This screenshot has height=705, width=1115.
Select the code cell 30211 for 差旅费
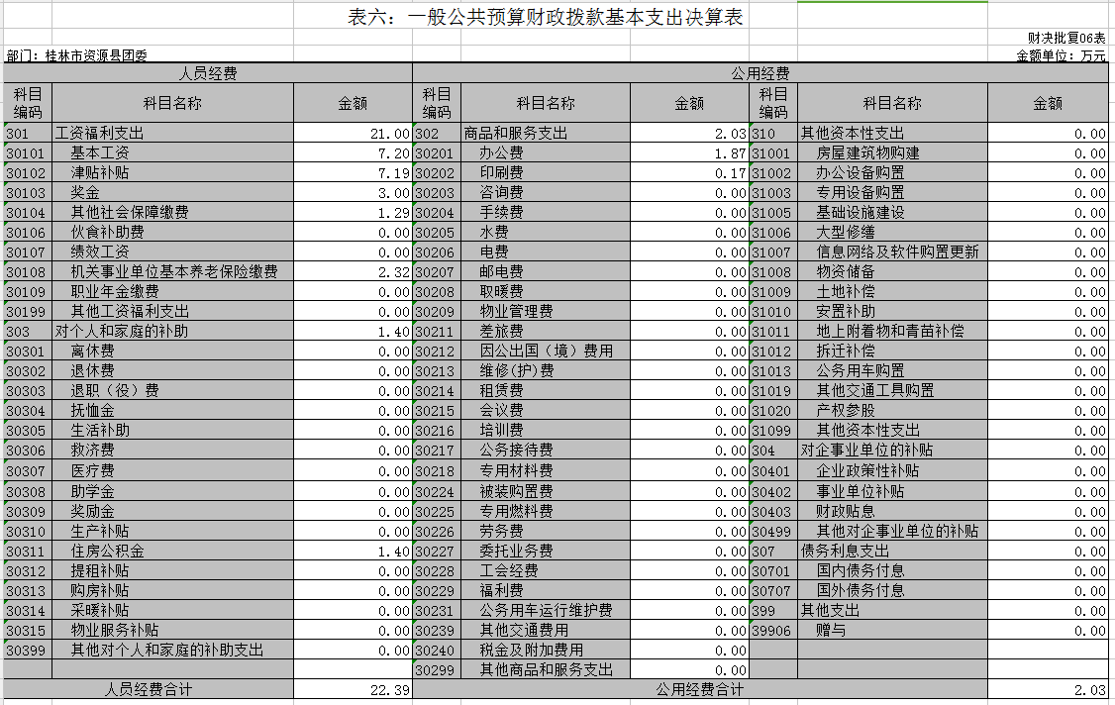pyautogui.click(x=436, y=332)
